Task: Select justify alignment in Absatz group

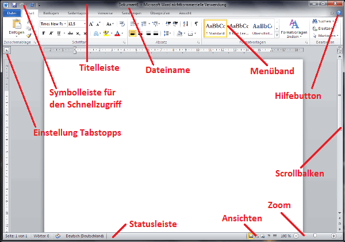Action: [156, 33]
